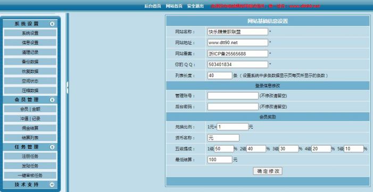
Task: Click the 确定修改 submit button
Action: tap(268, 171)
